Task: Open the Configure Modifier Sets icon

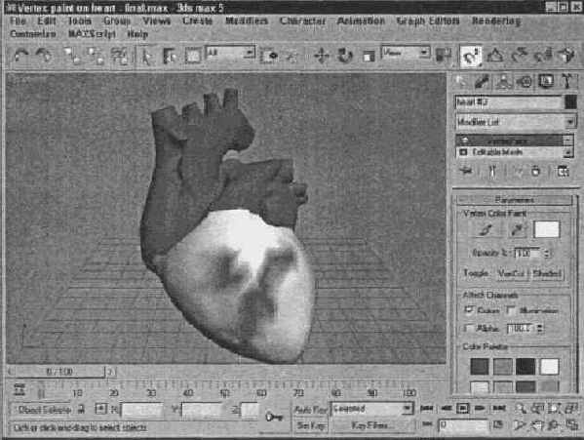Action: click(x=563, y=171)
